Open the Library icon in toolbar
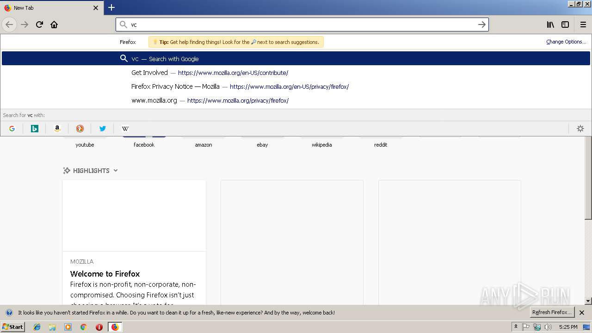The height and width of the screenshot is (333, 592). pos(550,25)
